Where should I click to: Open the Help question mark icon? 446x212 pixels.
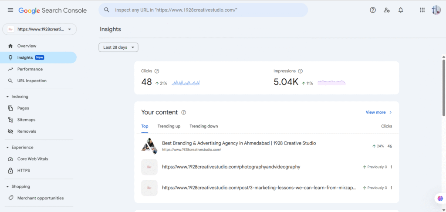coord(373,10)
